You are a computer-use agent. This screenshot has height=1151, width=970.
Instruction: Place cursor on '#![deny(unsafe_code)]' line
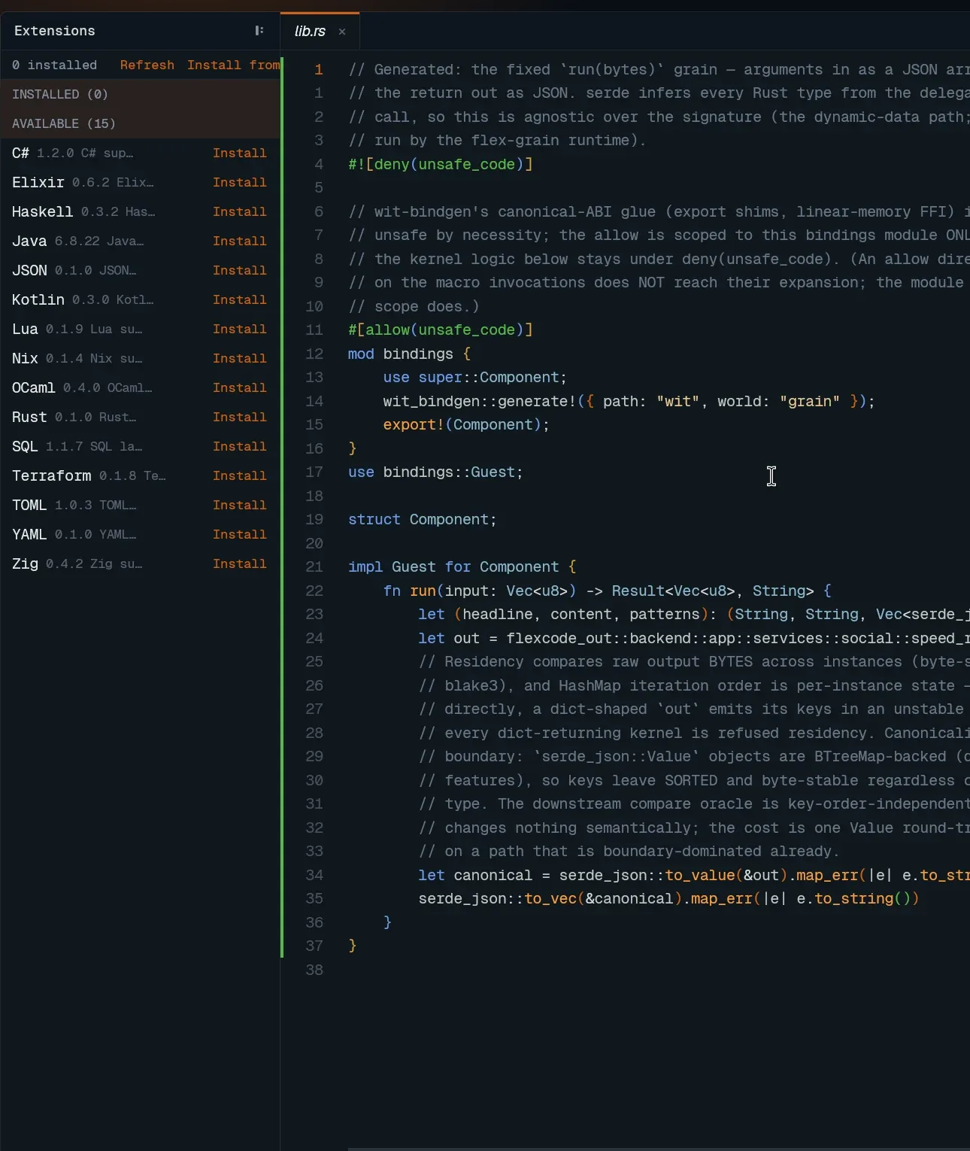(x=441, y=164)
